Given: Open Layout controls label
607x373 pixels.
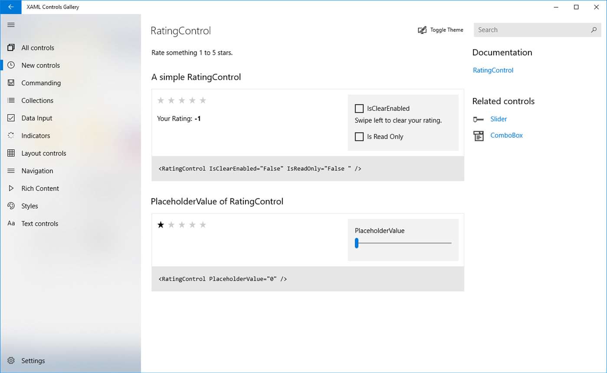Looking at the screenshot, I should pyautogui.click(x=44, y=153).
